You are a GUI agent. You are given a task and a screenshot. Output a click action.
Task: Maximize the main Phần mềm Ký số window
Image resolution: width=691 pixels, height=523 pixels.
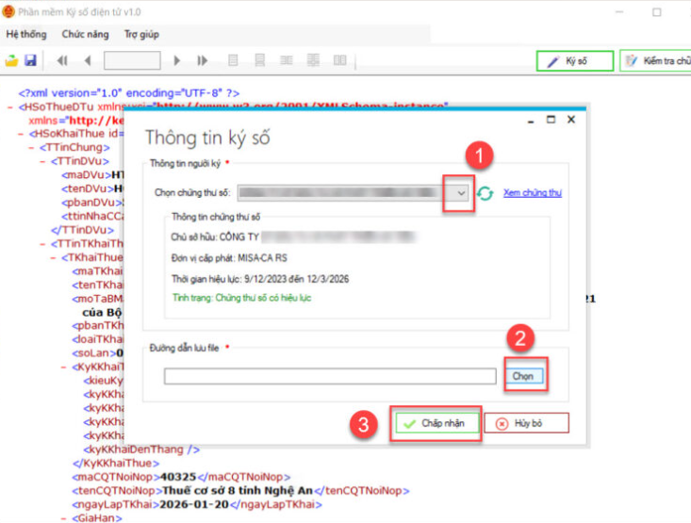pyautogui.click(x=657, y=12)
